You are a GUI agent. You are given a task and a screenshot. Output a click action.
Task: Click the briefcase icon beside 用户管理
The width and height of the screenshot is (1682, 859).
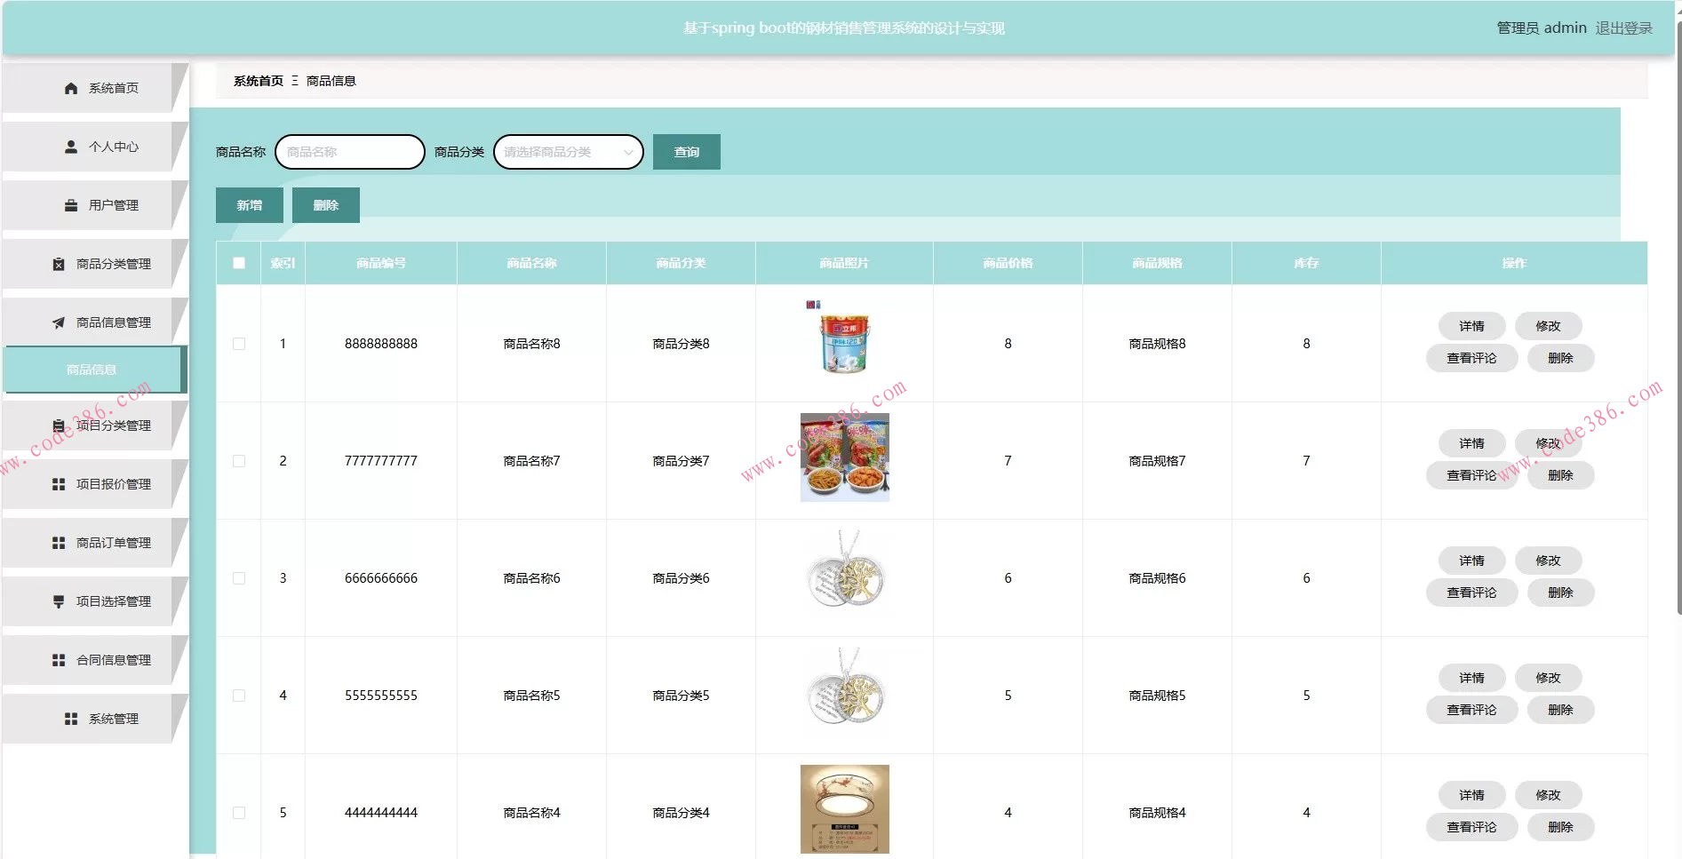coord(71,205)
